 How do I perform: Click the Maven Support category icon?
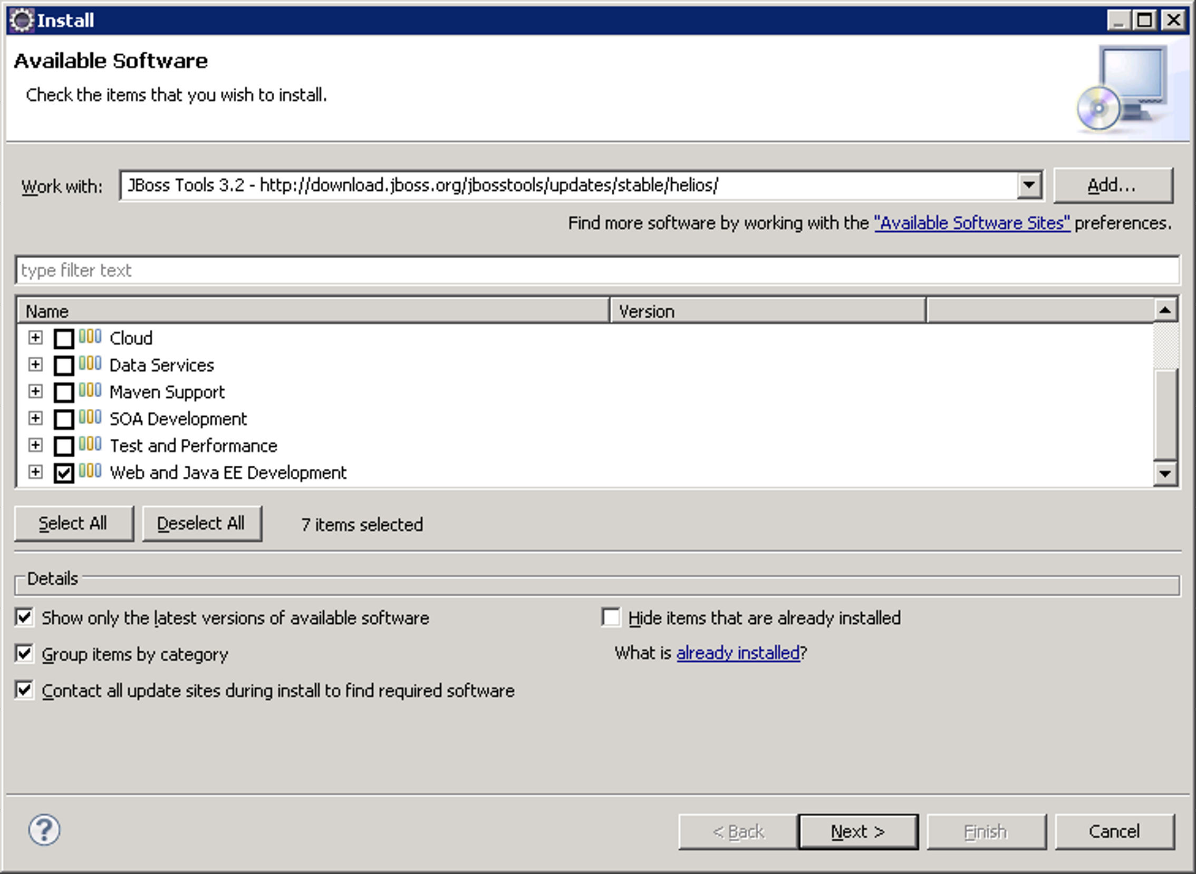[x=90, y=390]
